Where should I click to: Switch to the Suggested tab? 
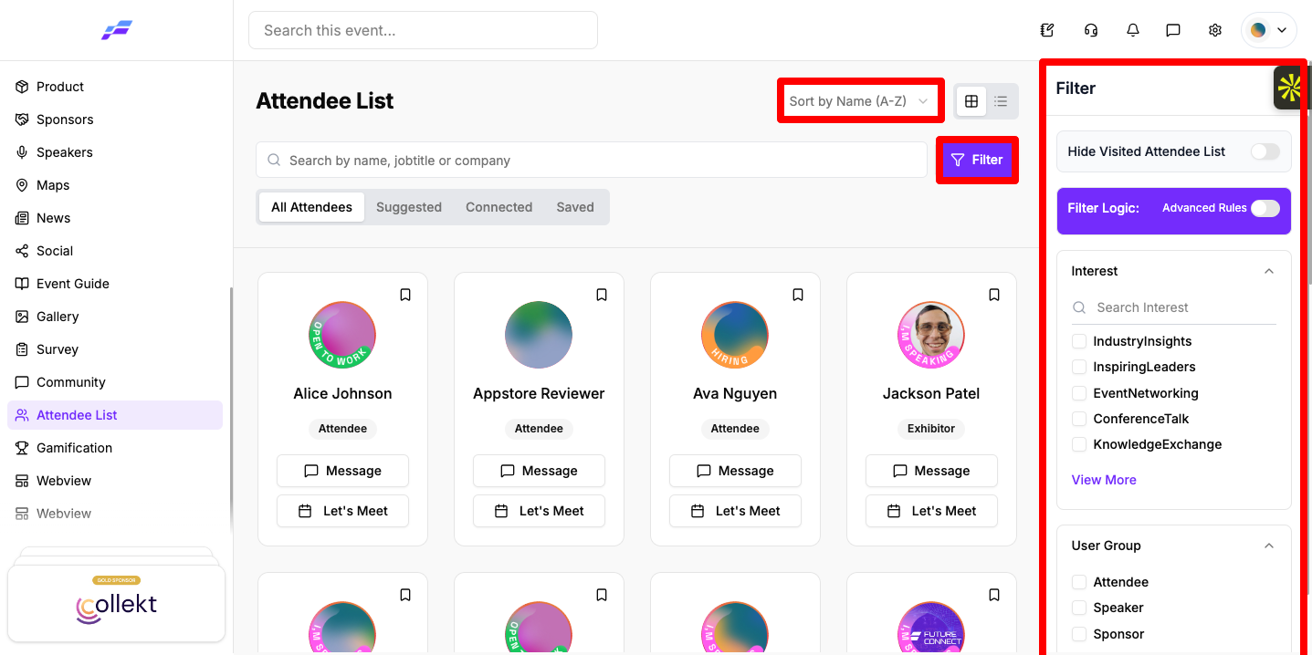point(409,207)
